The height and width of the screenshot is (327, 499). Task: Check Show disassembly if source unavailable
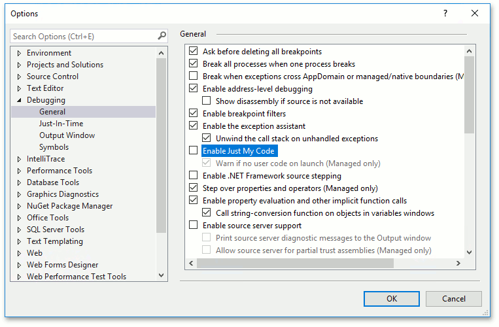point(206,101)
